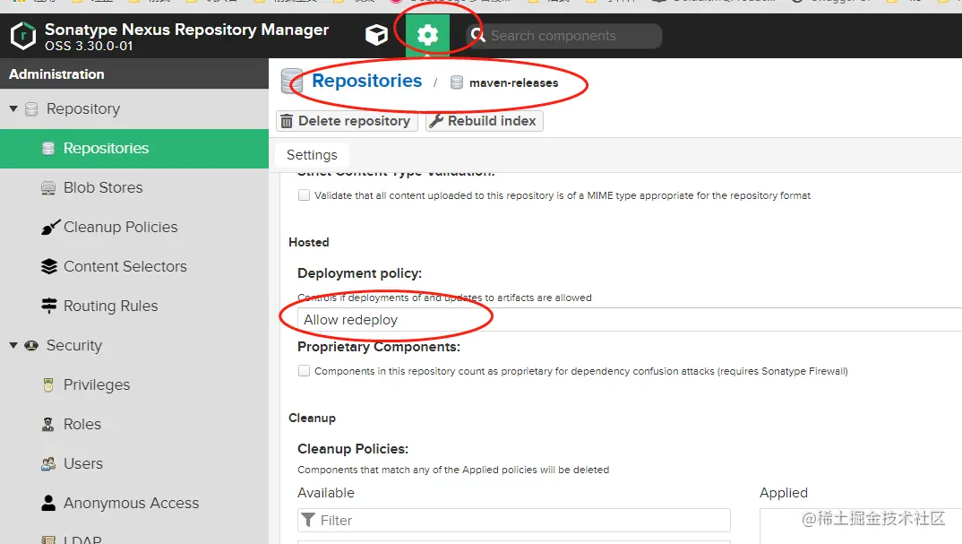Click the Security tree label
This screenshot has width=962, height=544.
(x=74, y=345)
